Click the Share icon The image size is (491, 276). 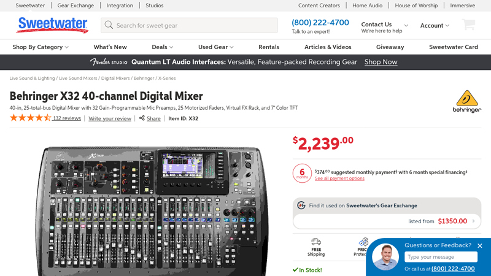pos(142,118)
